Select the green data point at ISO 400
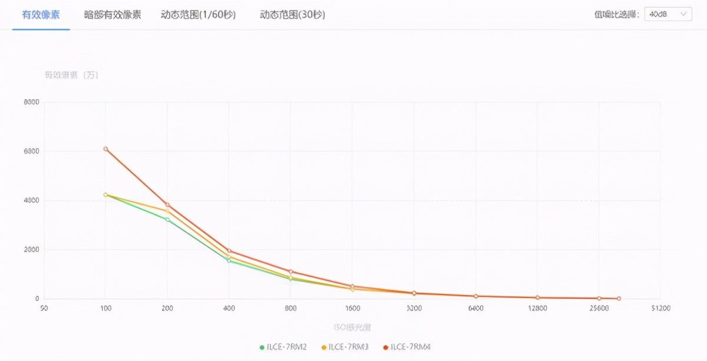The image size is (707, 361). 229,260
